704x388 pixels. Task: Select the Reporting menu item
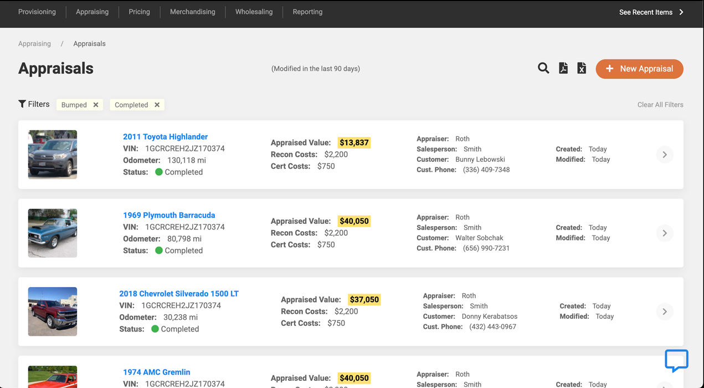click(307, 12)
